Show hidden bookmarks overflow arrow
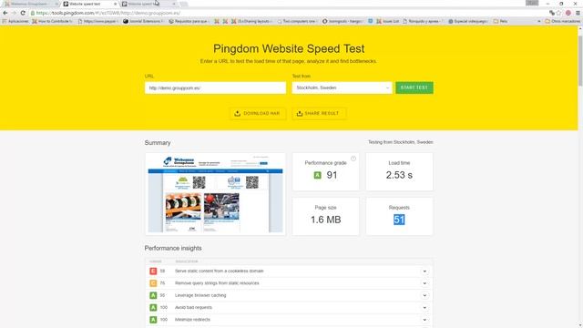 point(539,22)
